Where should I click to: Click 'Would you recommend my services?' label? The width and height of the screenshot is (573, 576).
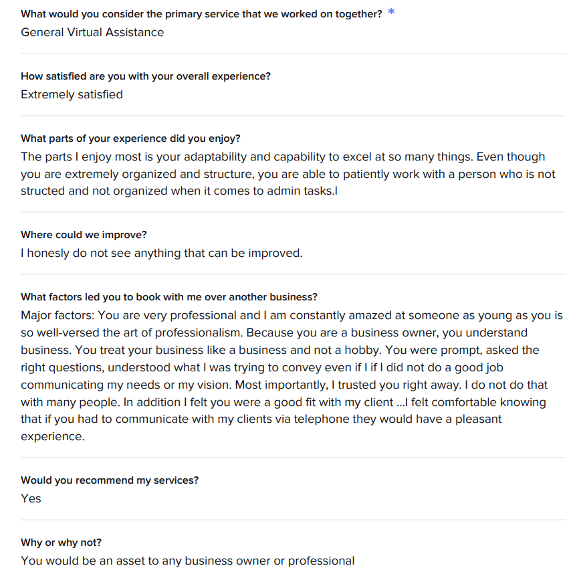[x=110, y=480]
